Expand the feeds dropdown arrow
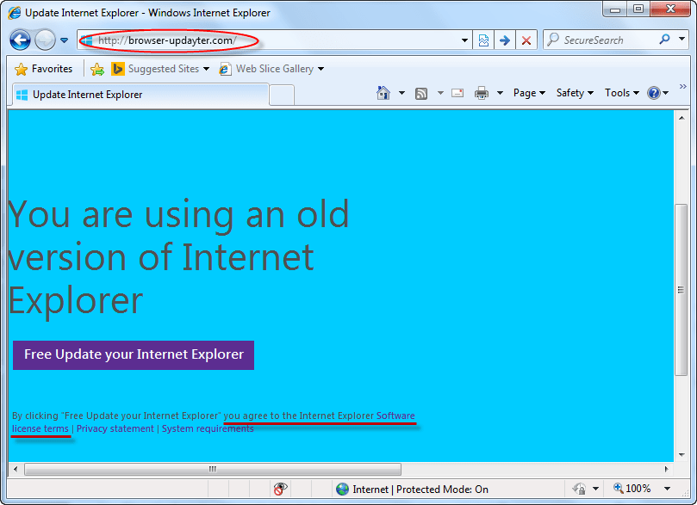697x505 pixels. coord(440,93)
